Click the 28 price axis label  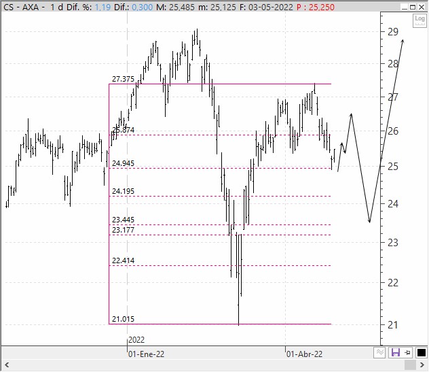tap(393, 64)
